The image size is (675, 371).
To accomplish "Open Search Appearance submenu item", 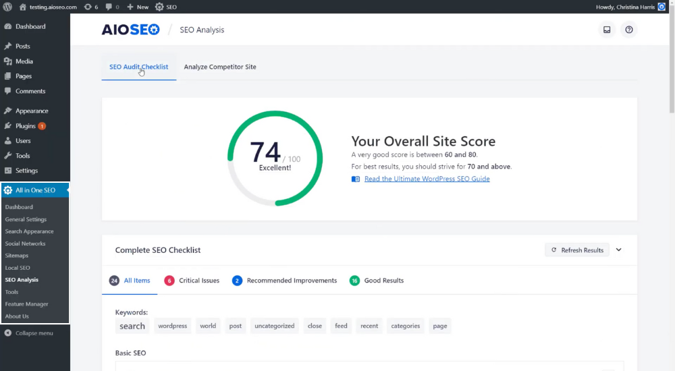I will [x=29, y=231].
